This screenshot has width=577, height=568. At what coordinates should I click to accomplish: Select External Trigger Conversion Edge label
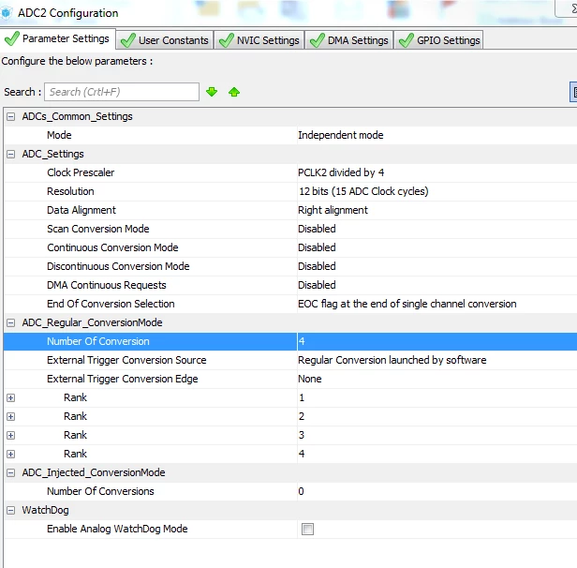[x=123, y=379]
